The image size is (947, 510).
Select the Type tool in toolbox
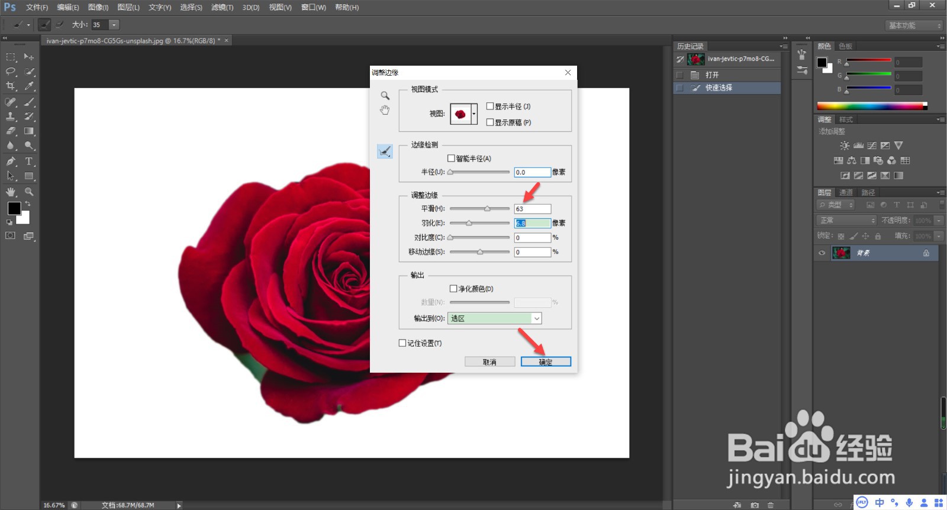[28, 161]
